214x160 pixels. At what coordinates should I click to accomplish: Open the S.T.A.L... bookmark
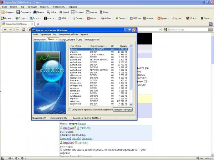pos(192,18)
